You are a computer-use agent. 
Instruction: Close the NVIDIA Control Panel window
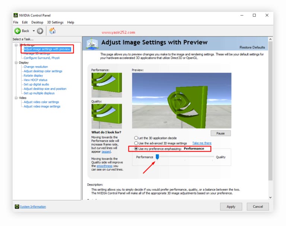(267, 15)
